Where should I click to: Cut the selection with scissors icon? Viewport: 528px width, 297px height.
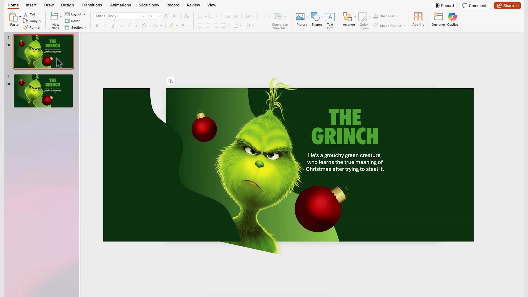[x=26, y=14]
